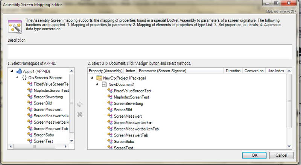Image resolution: width=301 pixels, height=165 pixels.
Task: Click the NewDocument1 document icon
Action: pos(105,85)
